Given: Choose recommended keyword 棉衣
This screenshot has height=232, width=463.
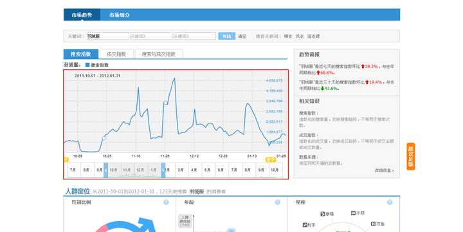Looking at the screenshot, I should pyautogui.click(x=288, y=36).
